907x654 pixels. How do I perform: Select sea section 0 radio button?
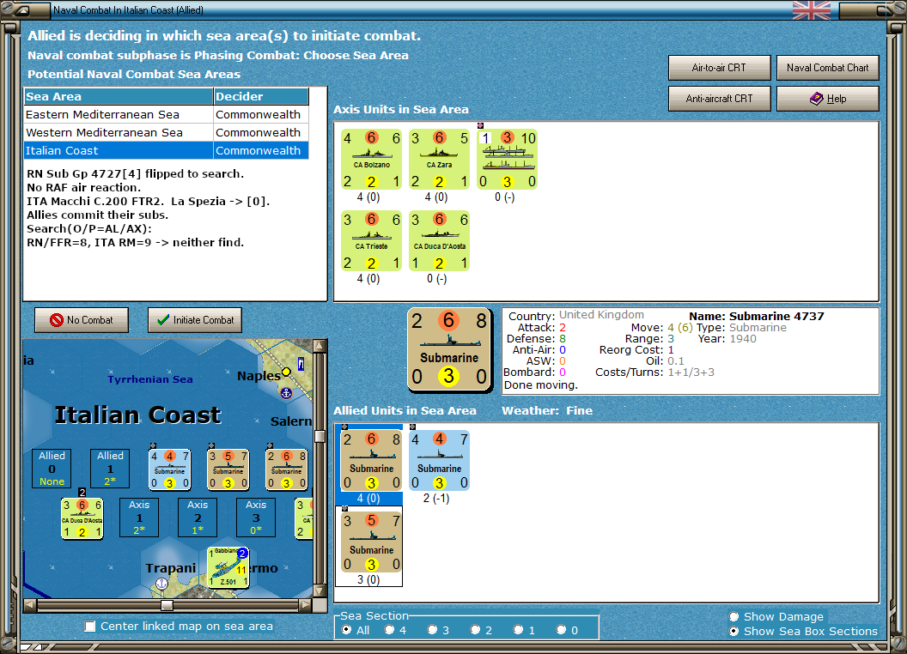coord(561,630)
